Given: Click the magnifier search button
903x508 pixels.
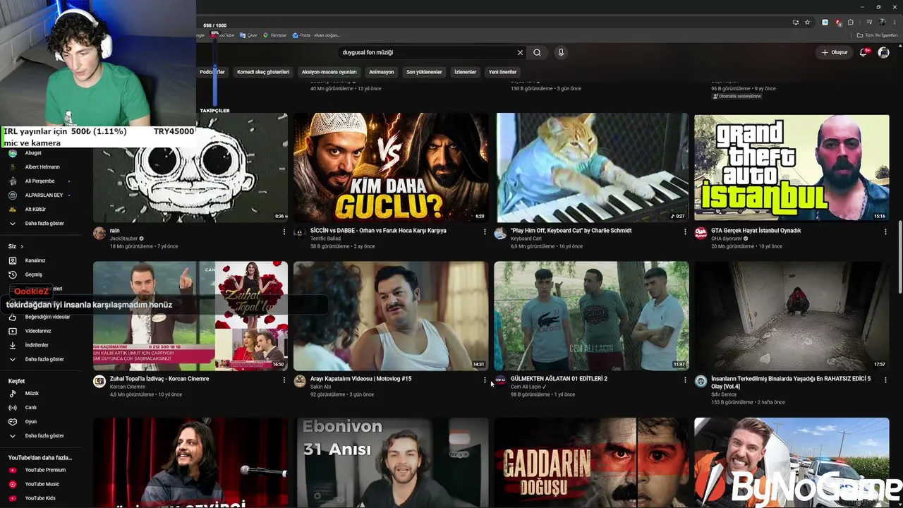Looking at the screenshot, I should tap(537, 52).
